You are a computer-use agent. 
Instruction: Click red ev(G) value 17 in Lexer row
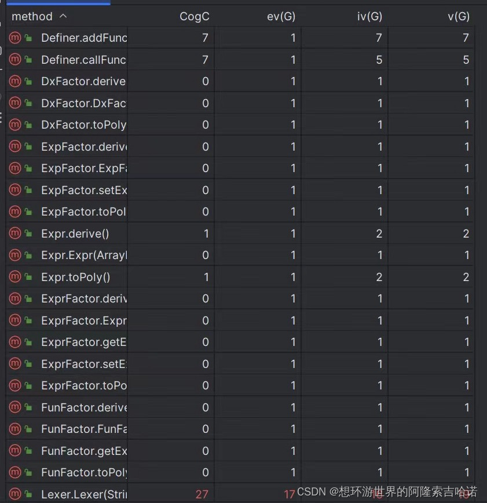[x=289, y=494]
